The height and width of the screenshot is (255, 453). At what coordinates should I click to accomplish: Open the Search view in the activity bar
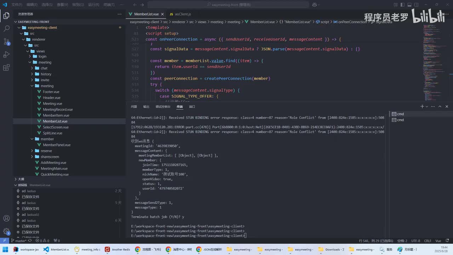pyautogui.click(x=6, y=29)
